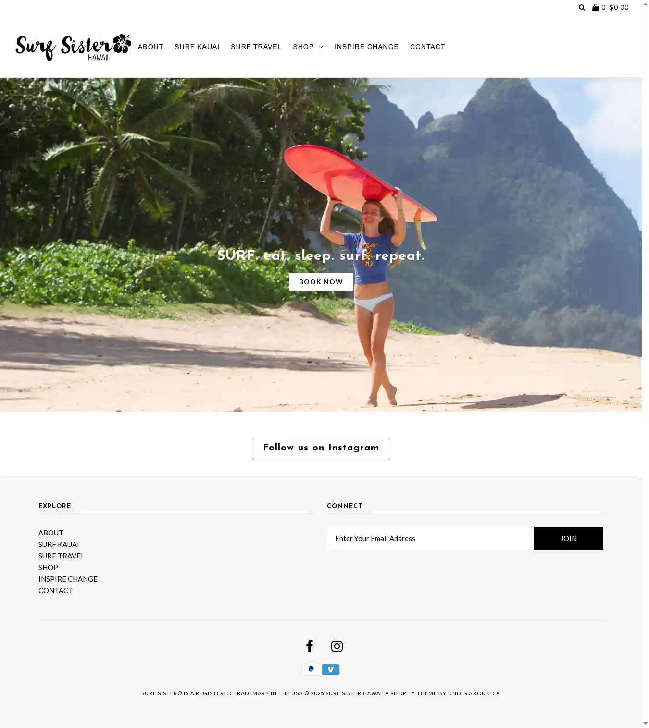Screen dimensions: 649x728
Task: Click the BOOK NOW button
Action: tap(321, 282)
